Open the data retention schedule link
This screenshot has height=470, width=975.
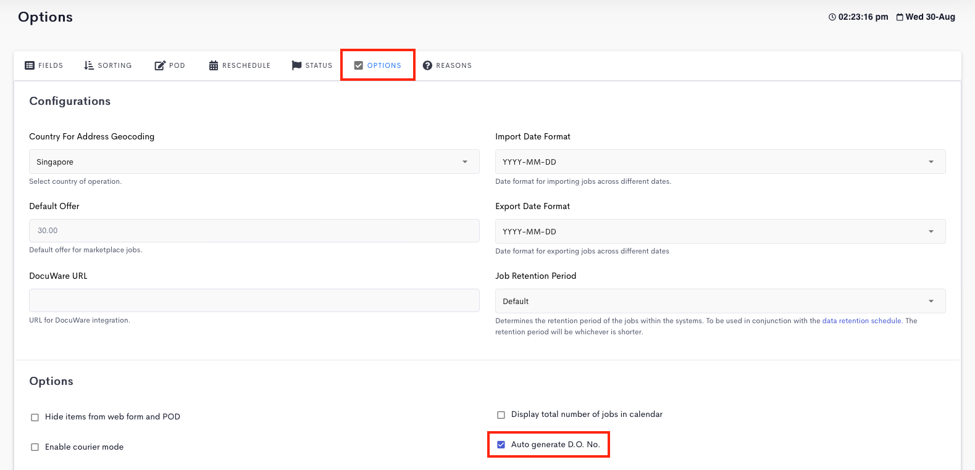(x=861, y=321)
